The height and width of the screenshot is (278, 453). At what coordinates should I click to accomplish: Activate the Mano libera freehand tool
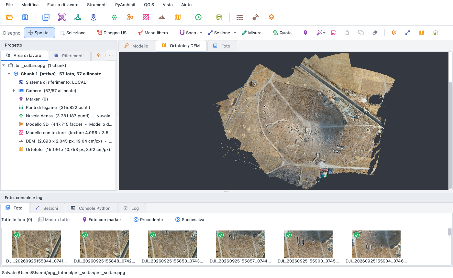click(x=153, y=33)
